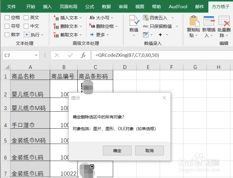Click the fx insert function icon

tap(83, 55)
